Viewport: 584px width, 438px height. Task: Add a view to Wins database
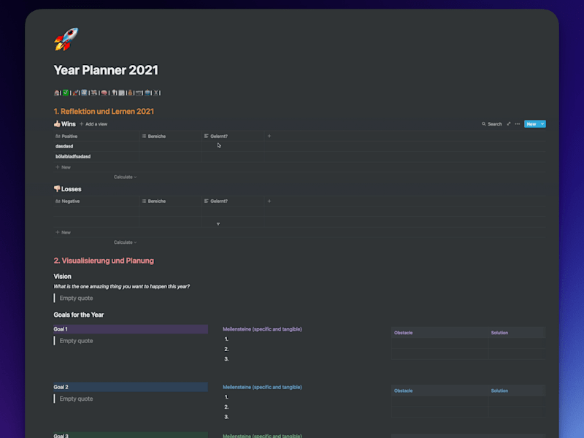pos(93,124)
